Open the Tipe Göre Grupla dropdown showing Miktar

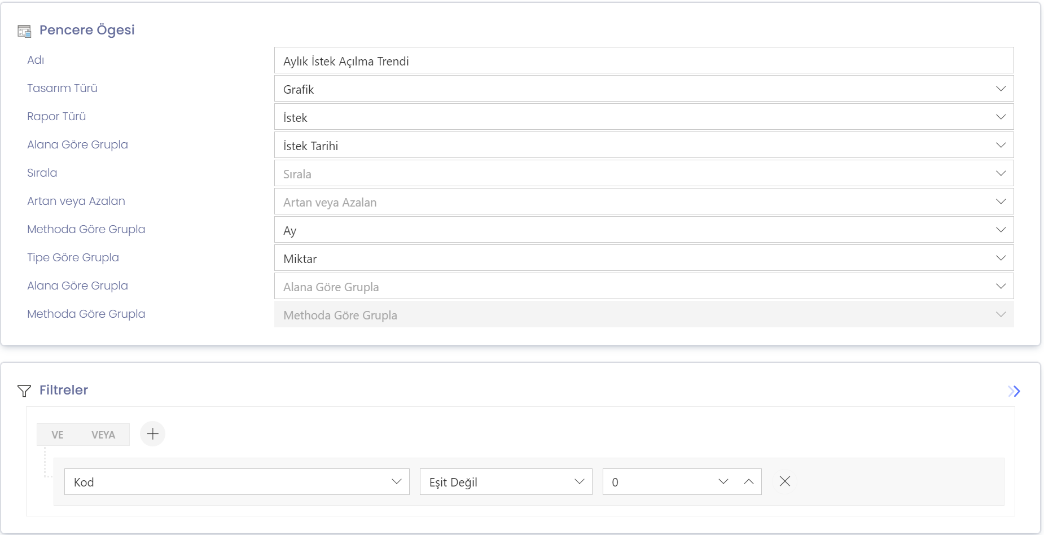(644, 258)
